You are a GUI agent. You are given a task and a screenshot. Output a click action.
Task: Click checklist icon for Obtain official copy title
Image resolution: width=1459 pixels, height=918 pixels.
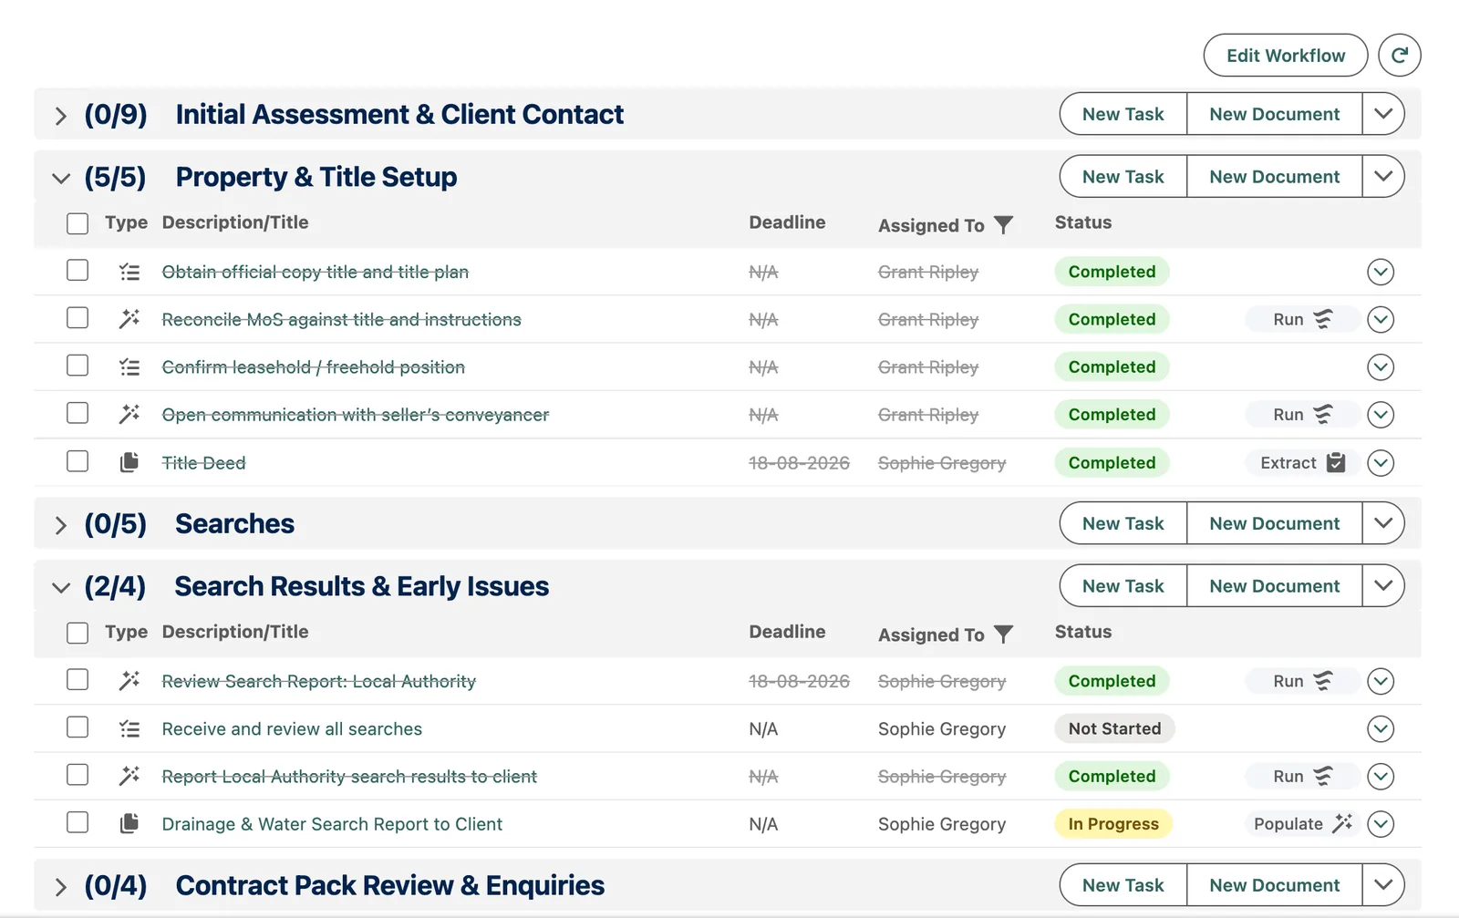coord(129,272)
